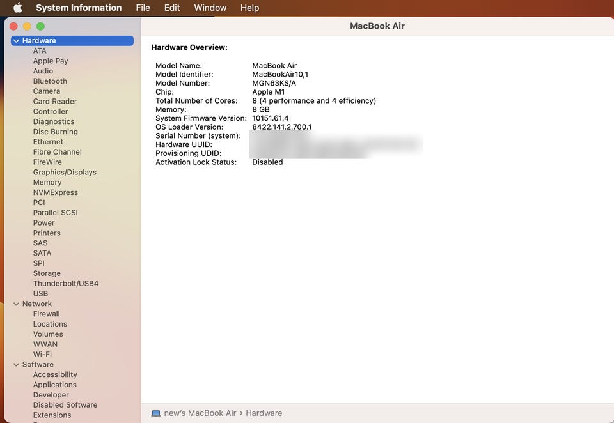Click the 10151.61.4 firmware version value

[x=270, y=118]
